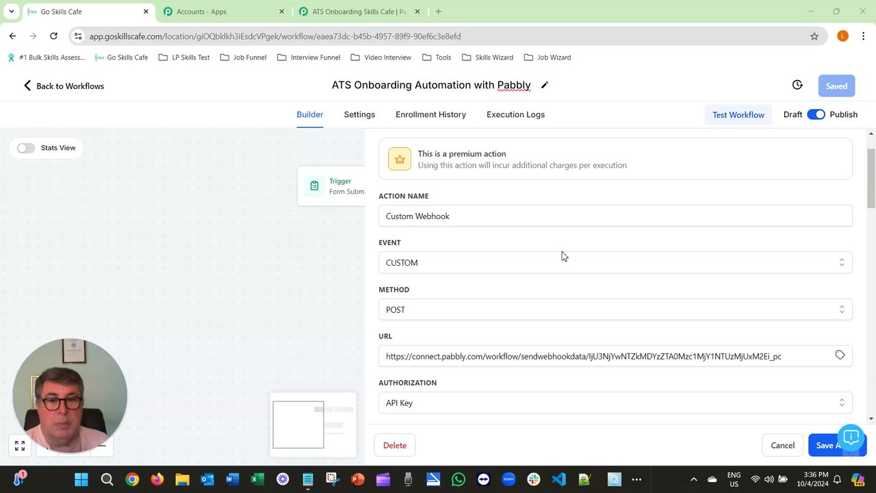Screen dimensions: 876x493
Task: Click the Cancel button
Action: 782,445
